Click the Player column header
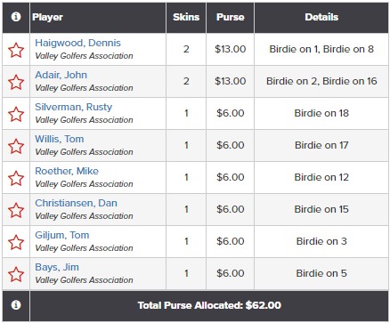390x323 pixels. pos(47,17)
